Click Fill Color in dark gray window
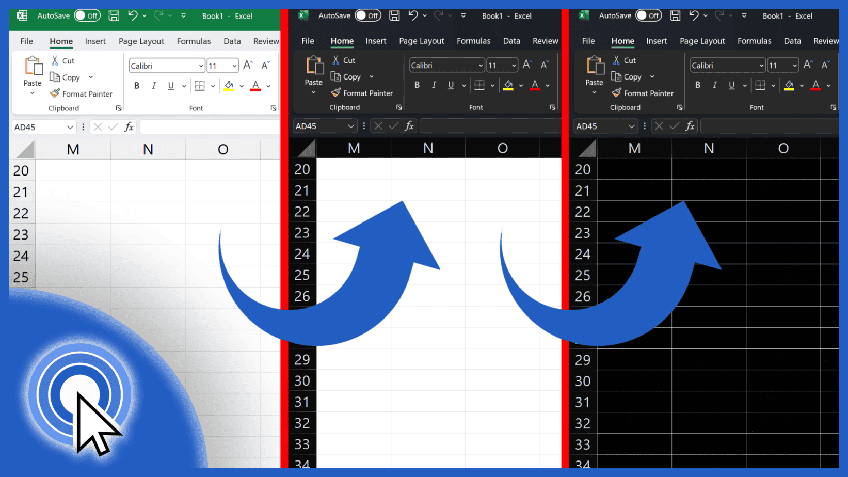This screenshot has width=848, height=477. point(508,85)
